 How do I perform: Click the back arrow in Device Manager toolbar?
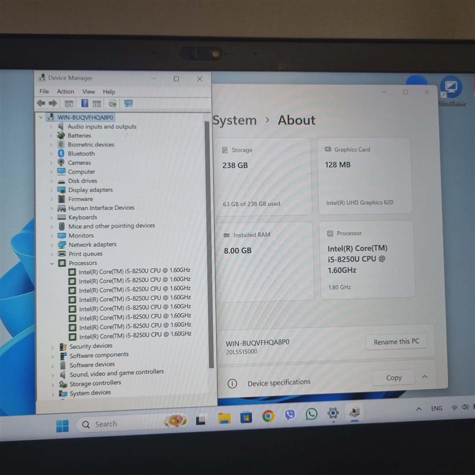pyautogui.click(x=41, y=103)
